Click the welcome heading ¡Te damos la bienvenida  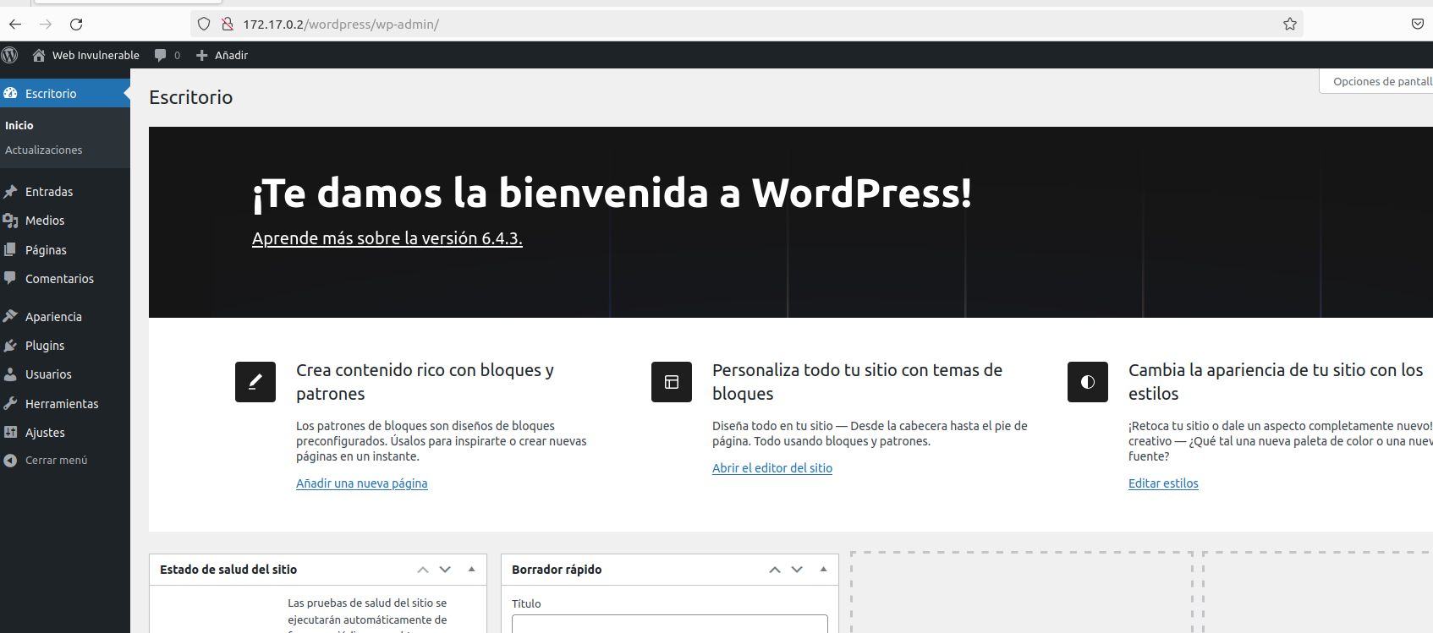click(x=612, y=193)
